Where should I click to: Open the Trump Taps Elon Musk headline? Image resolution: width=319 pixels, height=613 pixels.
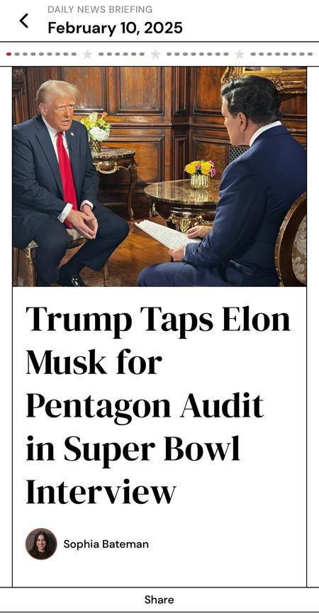coord(158,405)
